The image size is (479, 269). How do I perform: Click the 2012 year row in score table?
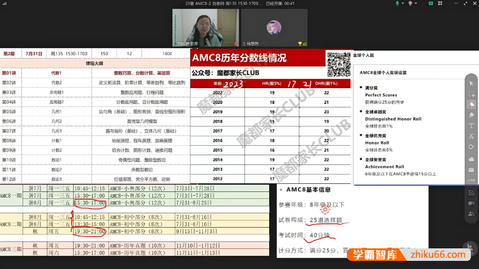270,179
